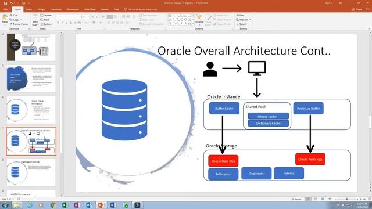Screen dimensions: 372x209
Task: Open Windows Start menu
Action: tap(5, 205)
